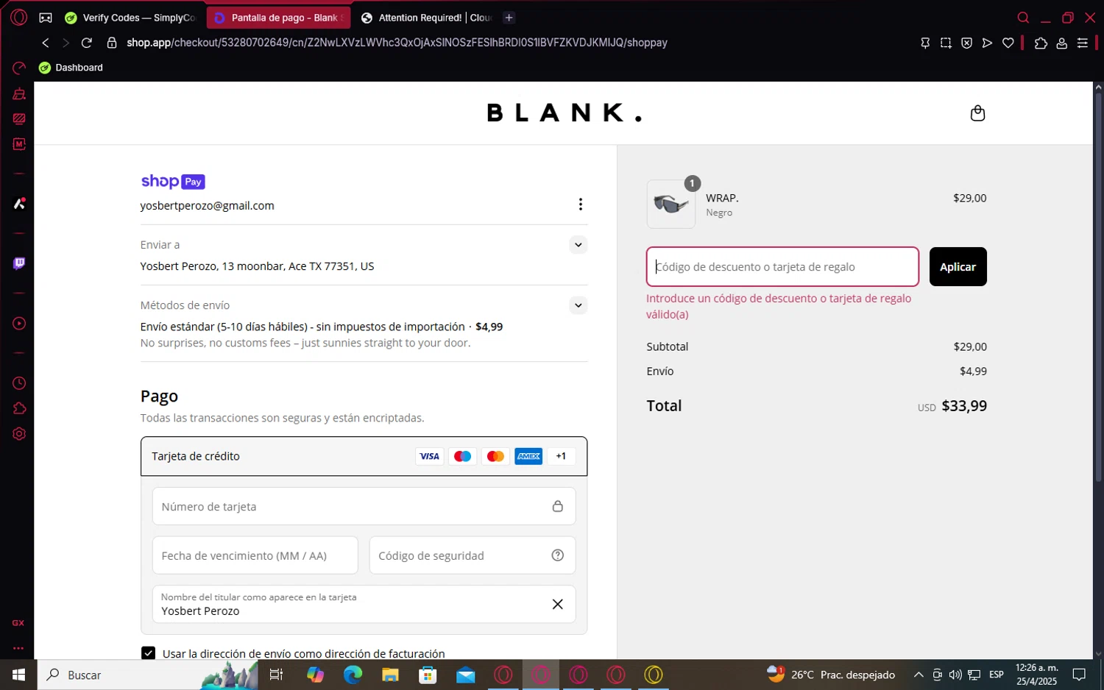The width and height of the screenshot is (1104, 690).
Task: Go back to the previous page
Action: coord(46,43)
